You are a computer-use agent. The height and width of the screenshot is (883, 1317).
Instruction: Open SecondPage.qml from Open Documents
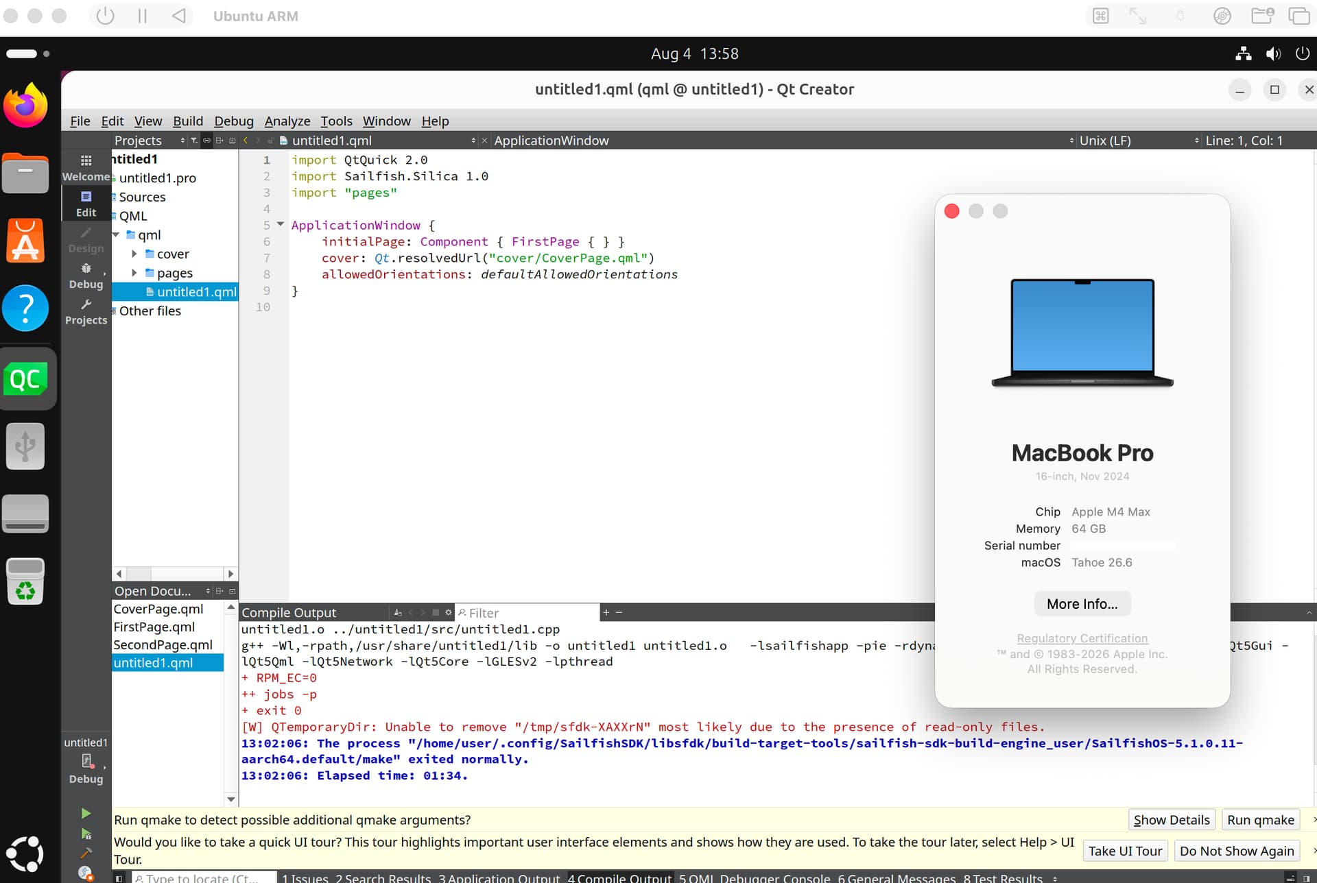(x=163, y=644)
